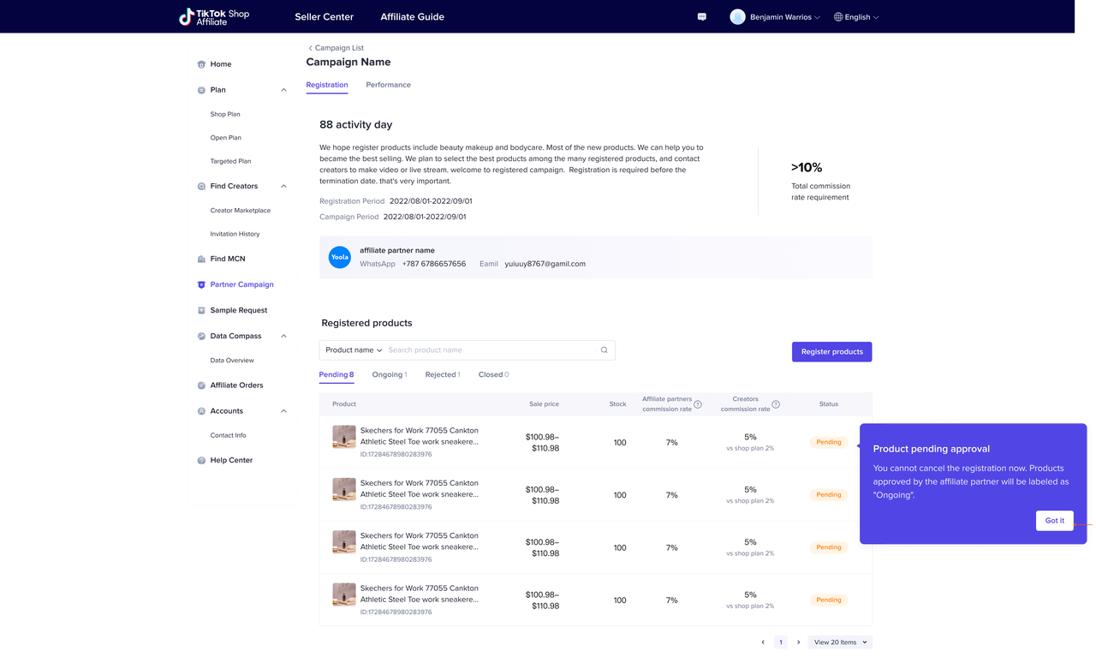
Task: Click the Plan sidebar icon
Action: click(x=201, y=90)
